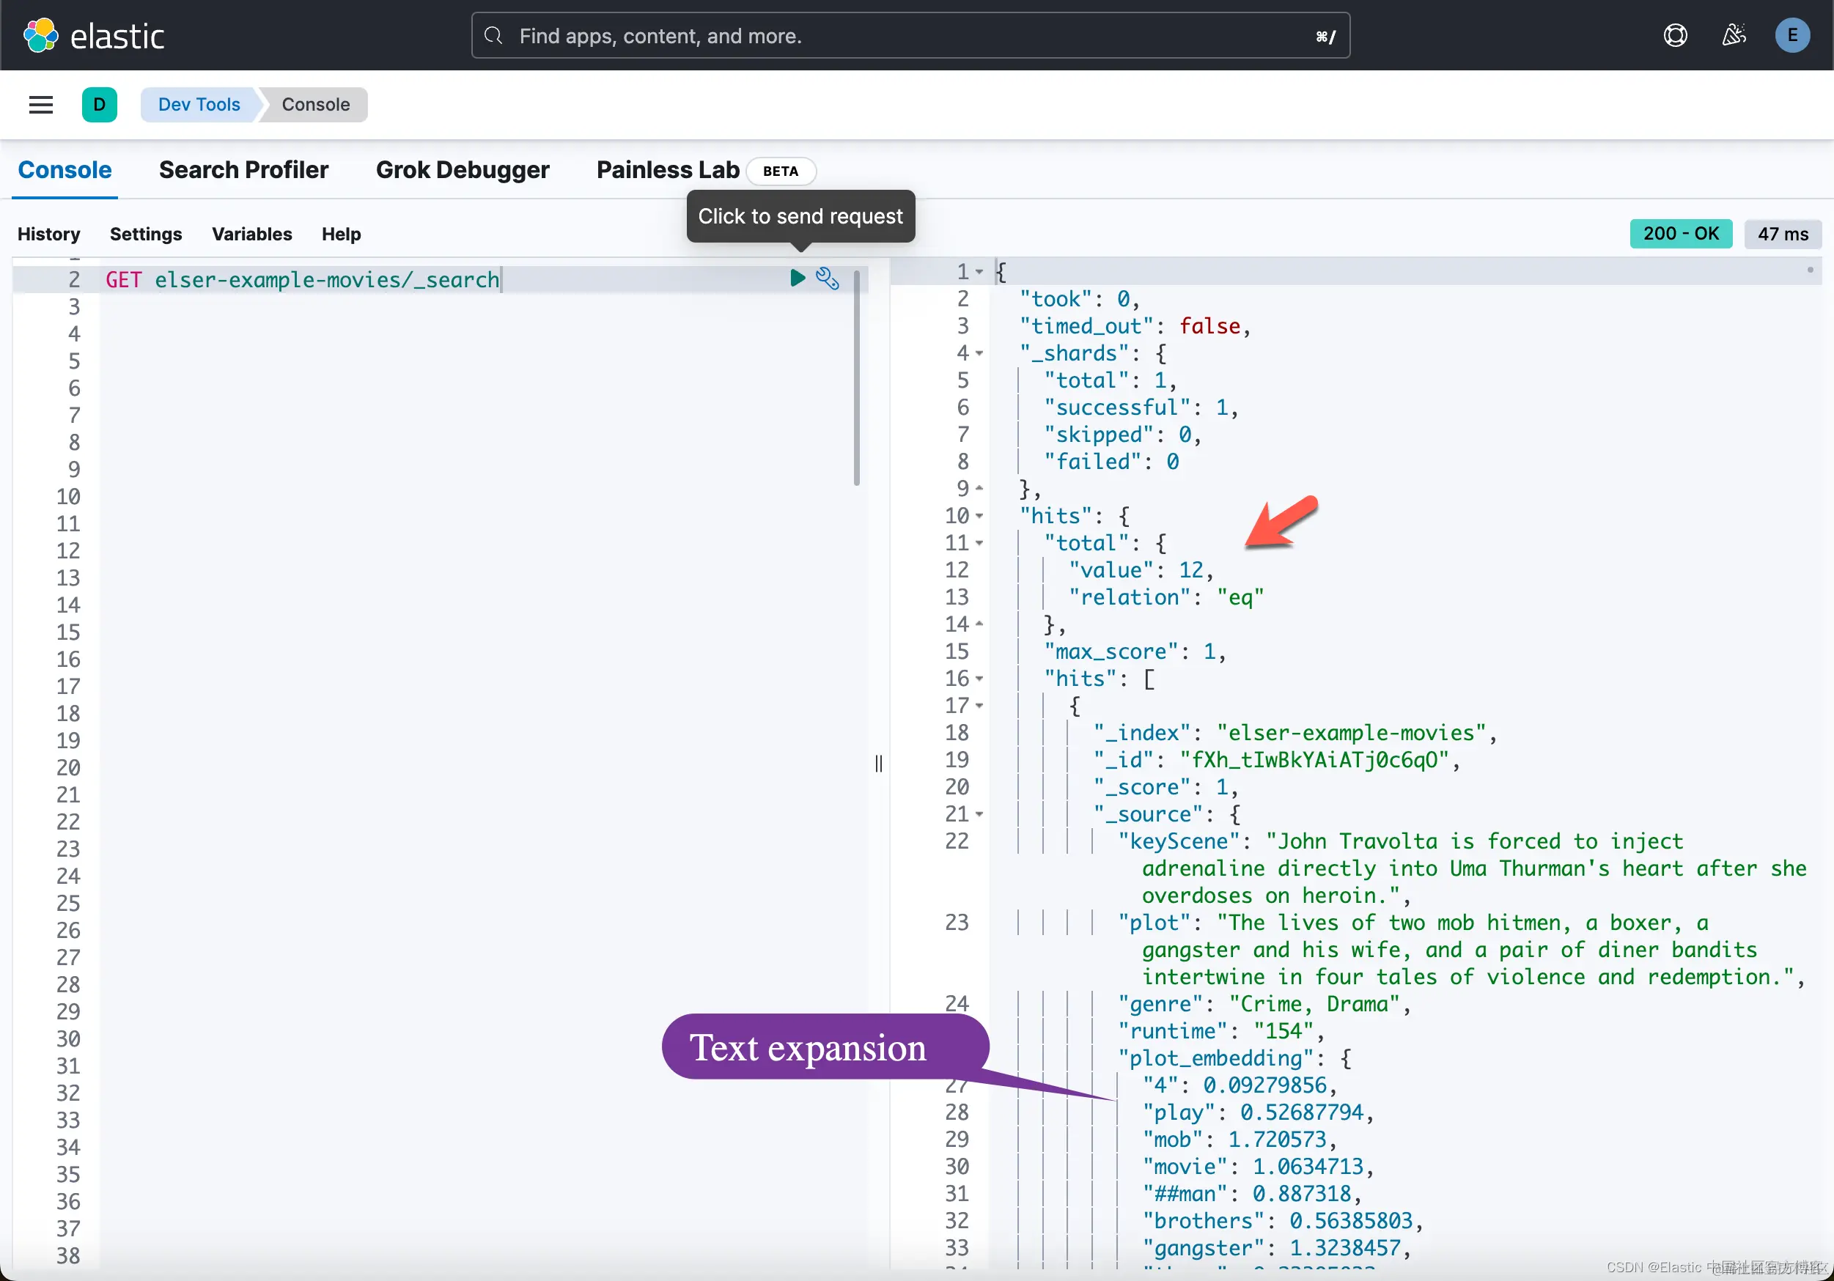The height and width of the screenshot is (1281, 1834).
Task: Open the Console Settings link
Action: point(145,234)
